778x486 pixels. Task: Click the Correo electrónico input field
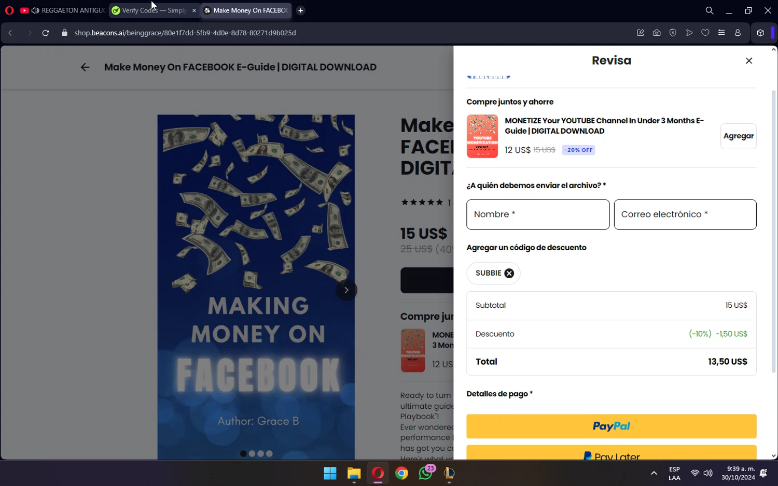pos(685,215)
